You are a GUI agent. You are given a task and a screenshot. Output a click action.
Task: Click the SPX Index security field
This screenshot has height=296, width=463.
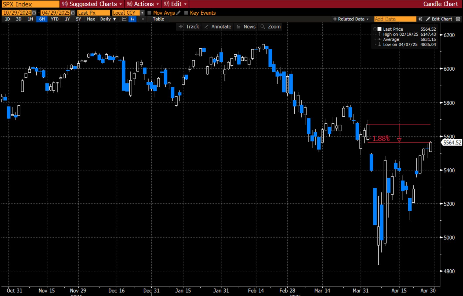pyautogui.click(x=31, y=4)
